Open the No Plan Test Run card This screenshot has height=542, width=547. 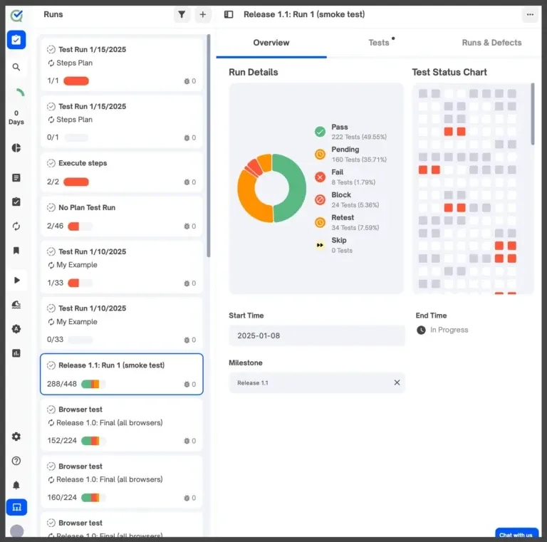point(121,217)
